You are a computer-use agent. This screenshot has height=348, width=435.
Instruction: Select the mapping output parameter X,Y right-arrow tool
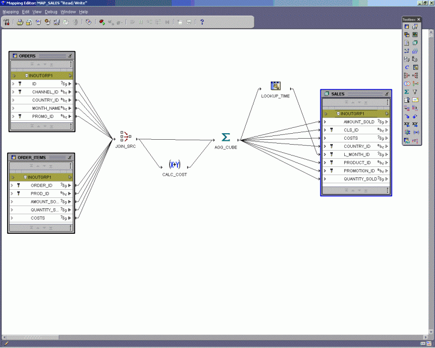tap(415, 124)
